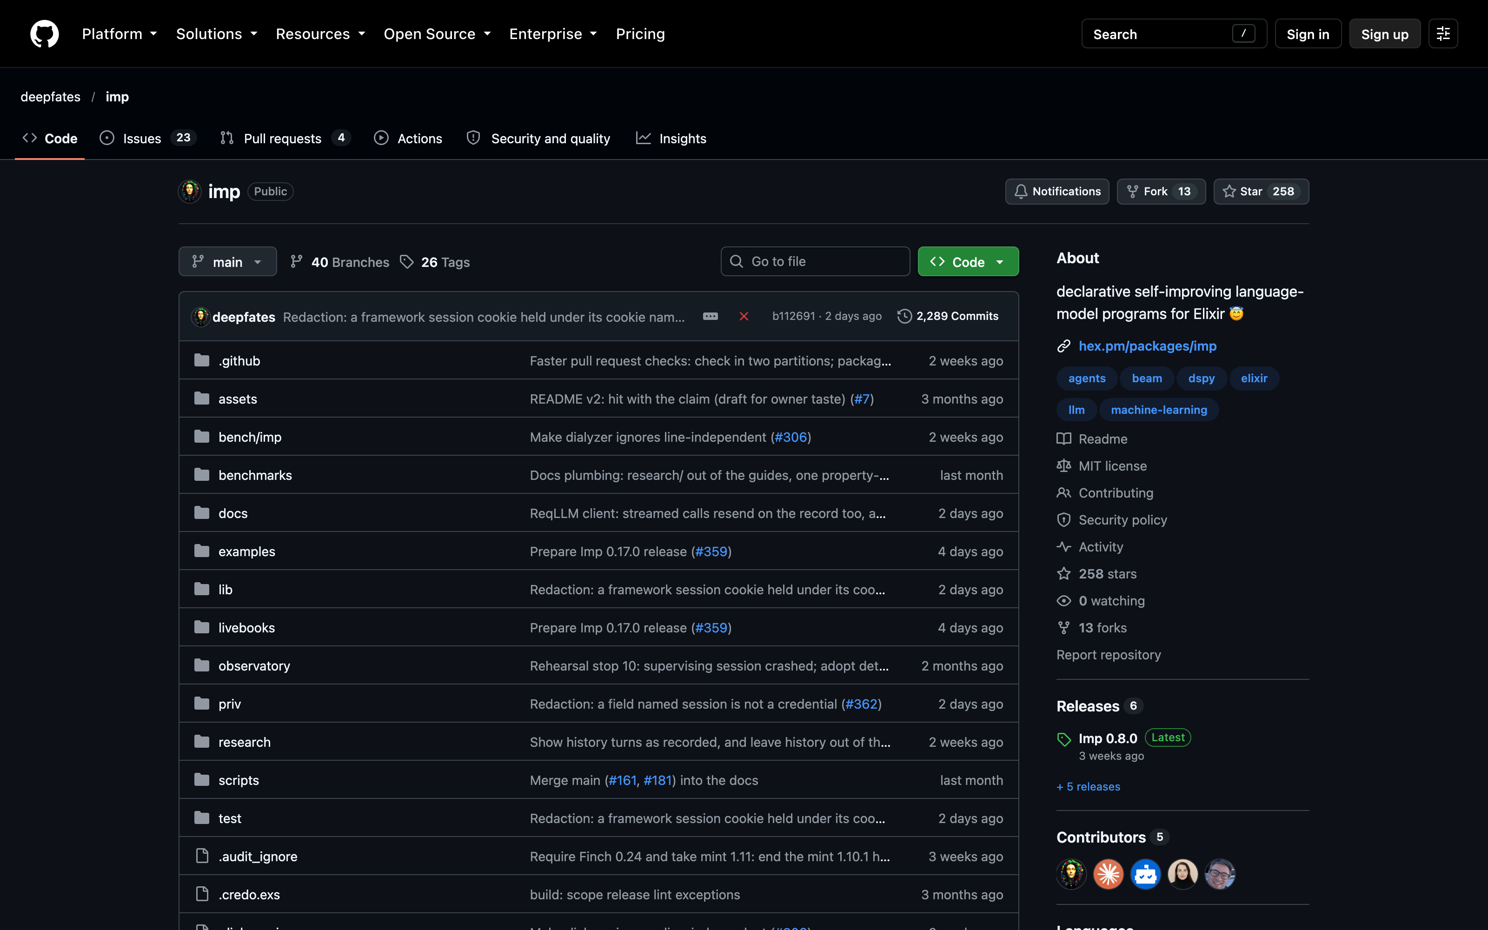Open the lib folder
This screenshot has width=1488, height=930.
point(225,589)
